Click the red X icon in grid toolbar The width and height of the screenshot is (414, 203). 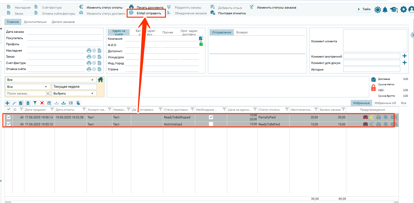click(42, 103)
